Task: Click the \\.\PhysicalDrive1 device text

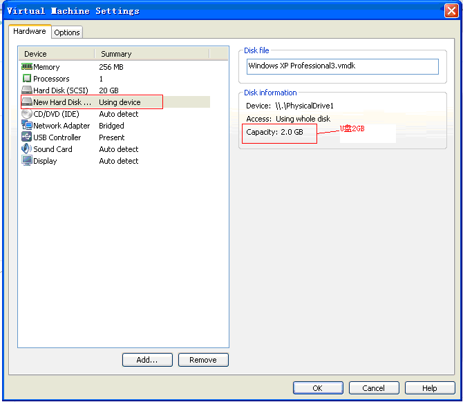Action: (304, 106)
